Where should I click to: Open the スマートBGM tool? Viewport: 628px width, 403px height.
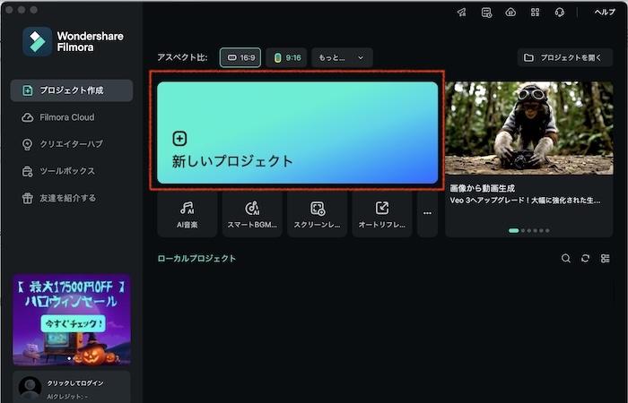pyautogui.click(x=252, y=214)
